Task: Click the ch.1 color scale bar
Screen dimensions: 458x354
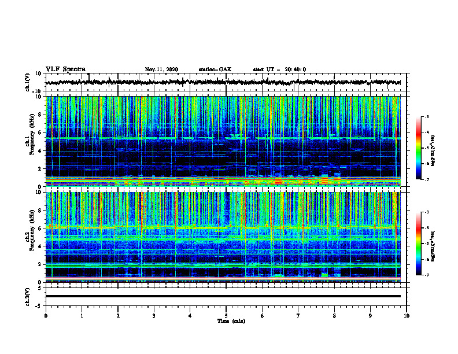Action: (x=418, y=148)
